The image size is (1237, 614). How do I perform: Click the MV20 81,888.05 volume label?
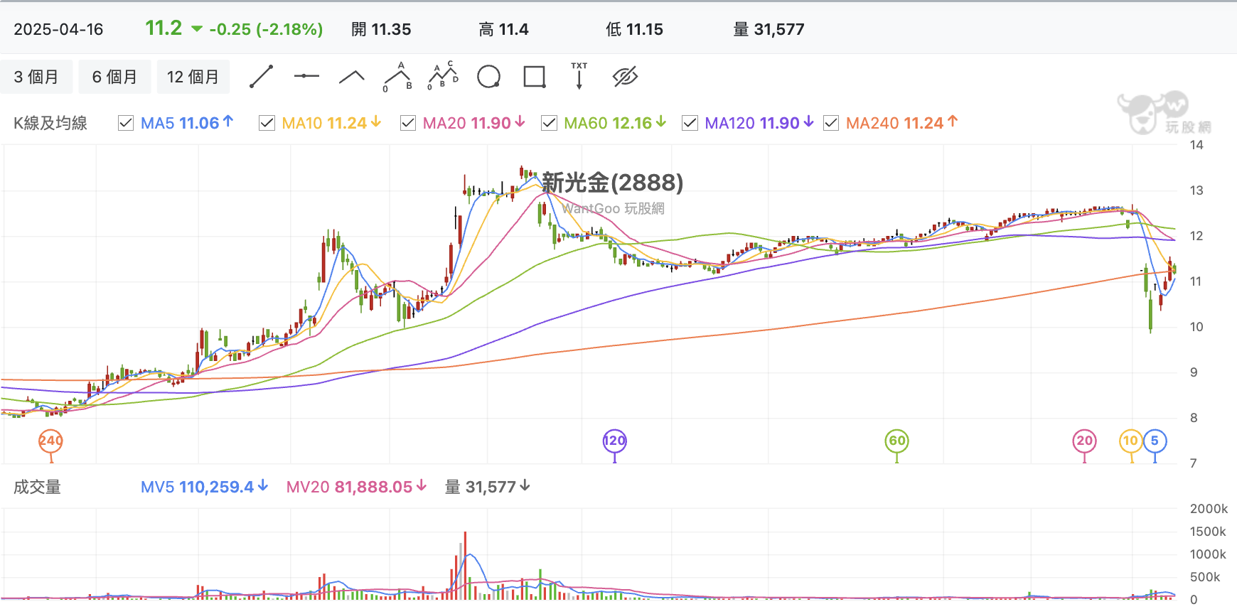[x=356, y=487]
